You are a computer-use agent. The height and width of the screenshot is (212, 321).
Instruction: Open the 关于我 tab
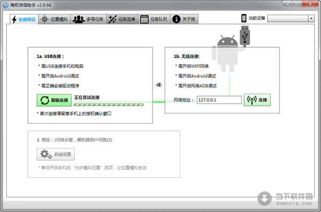click(x=184, y=19)
